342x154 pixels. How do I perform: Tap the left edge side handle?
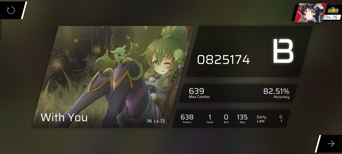(1, 28)
